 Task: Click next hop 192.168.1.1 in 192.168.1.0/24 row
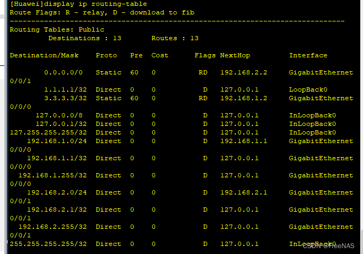pyautogui.click(x=244, y=141)
